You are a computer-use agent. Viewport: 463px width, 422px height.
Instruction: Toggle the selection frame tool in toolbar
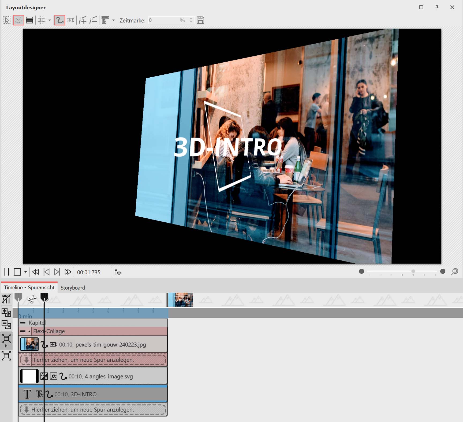(x=7, y=20)
